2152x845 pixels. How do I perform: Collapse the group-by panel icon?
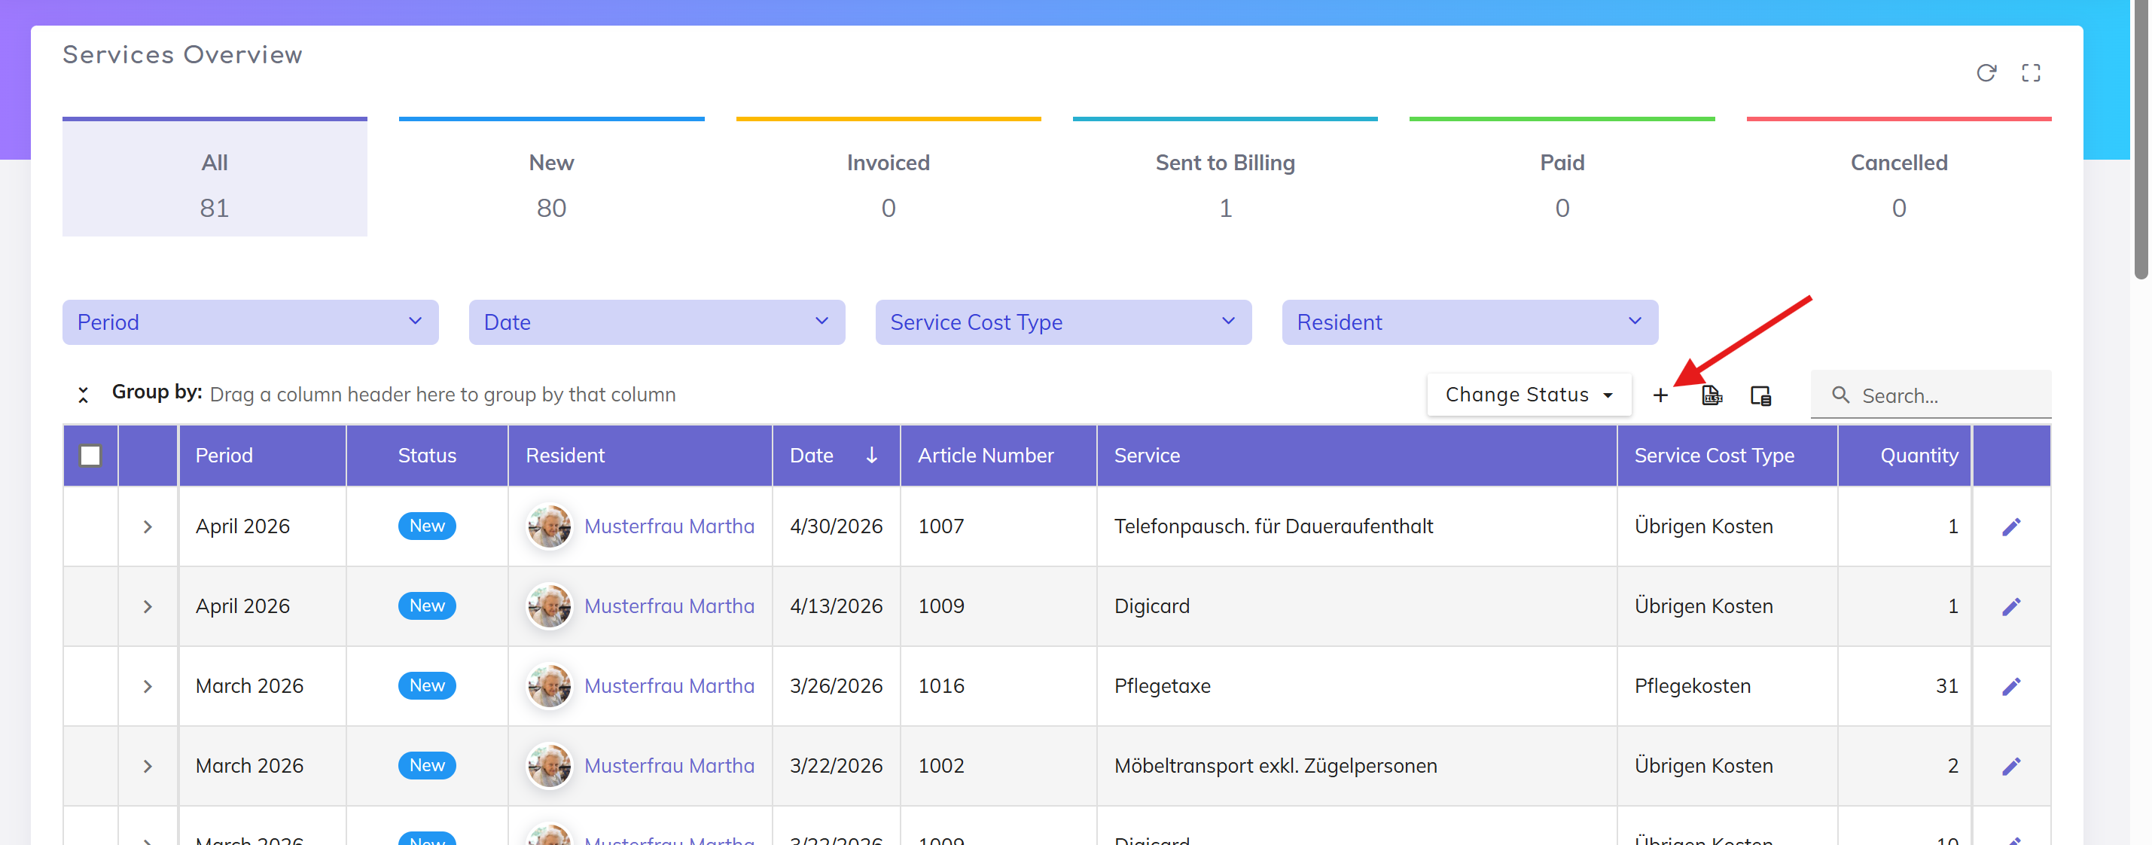point(83,395)
